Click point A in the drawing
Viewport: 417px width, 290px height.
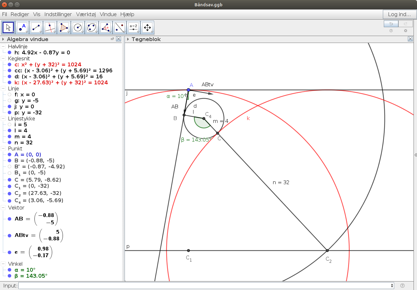tap(188, 90)
